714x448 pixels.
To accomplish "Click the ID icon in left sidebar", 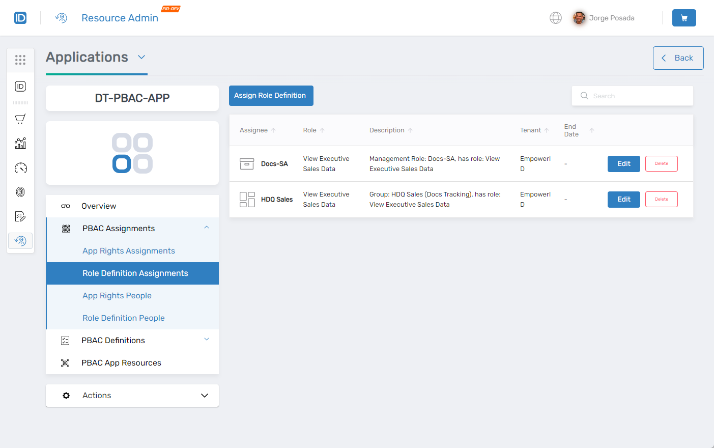I will tap(20, 87).
